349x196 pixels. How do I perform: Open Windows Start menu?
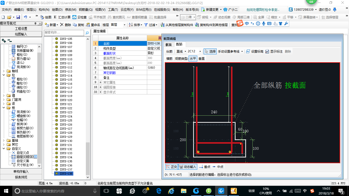pyautogui.click(x=6, y=191)
